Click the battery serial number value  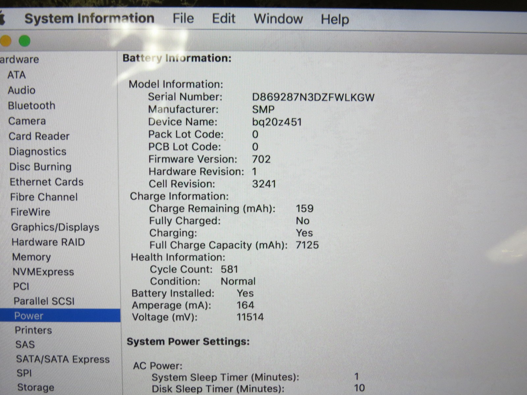313,97
